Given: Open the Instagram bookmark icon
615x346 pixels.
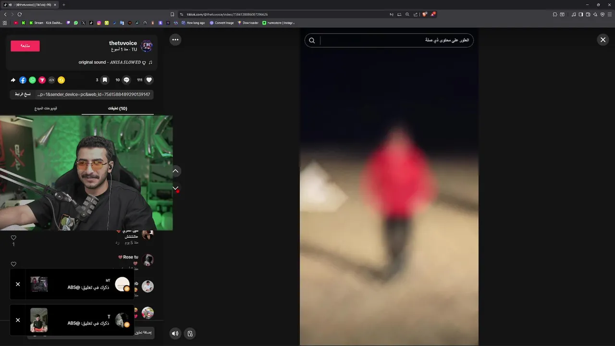Looking at the screenshot, I should [x=99, y=23].
